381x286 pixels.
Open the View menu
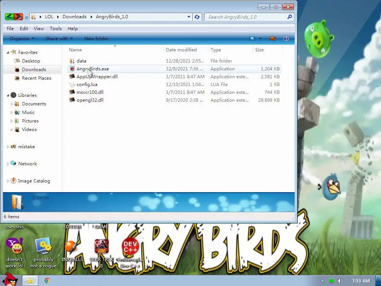39,28
